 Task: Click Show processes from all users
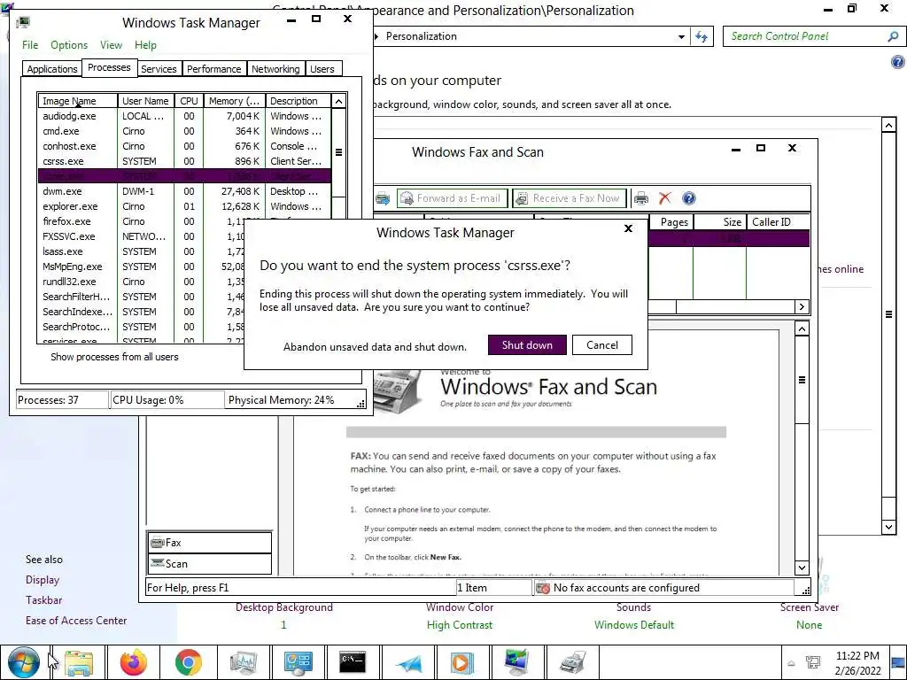pyautogui.click(x=114, y=357)
